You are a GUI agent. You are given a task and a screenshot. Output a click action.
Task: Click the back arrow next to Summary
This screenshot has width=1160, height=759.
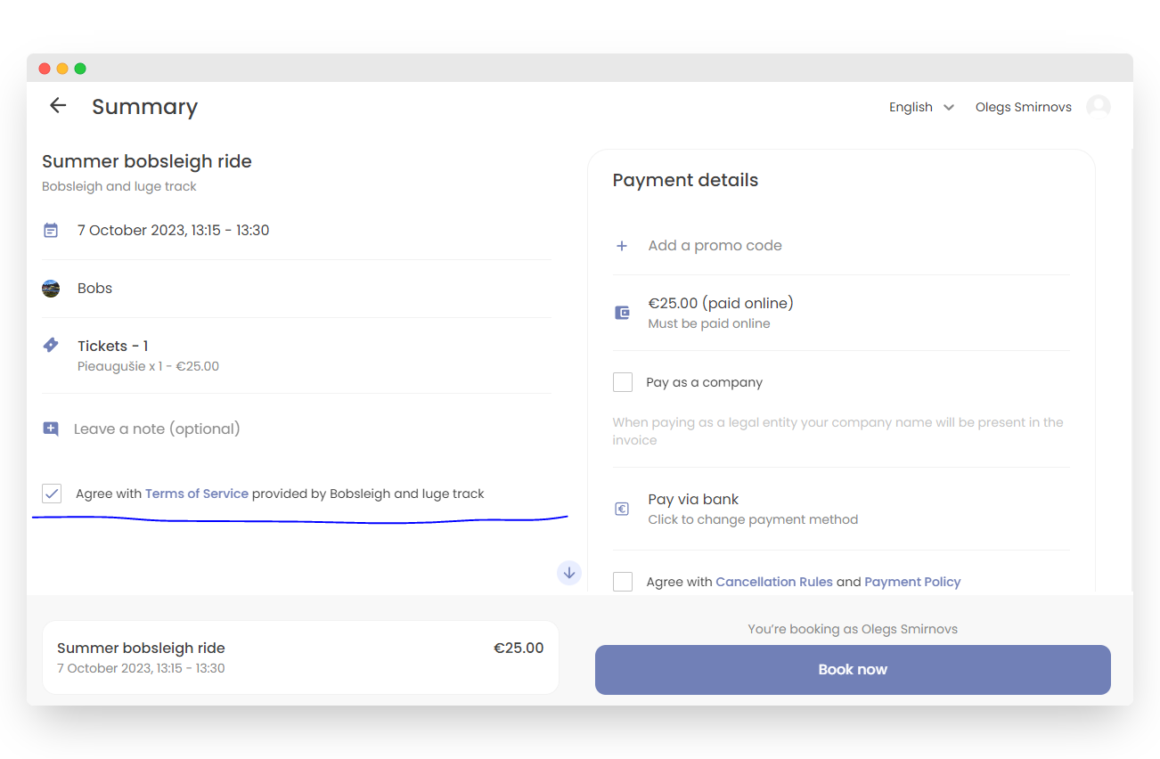pyautogui.click(x=58, y=106)
